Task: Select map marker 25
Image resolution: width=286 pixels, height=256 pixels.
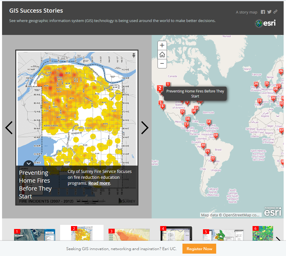Action: [267, 84]
